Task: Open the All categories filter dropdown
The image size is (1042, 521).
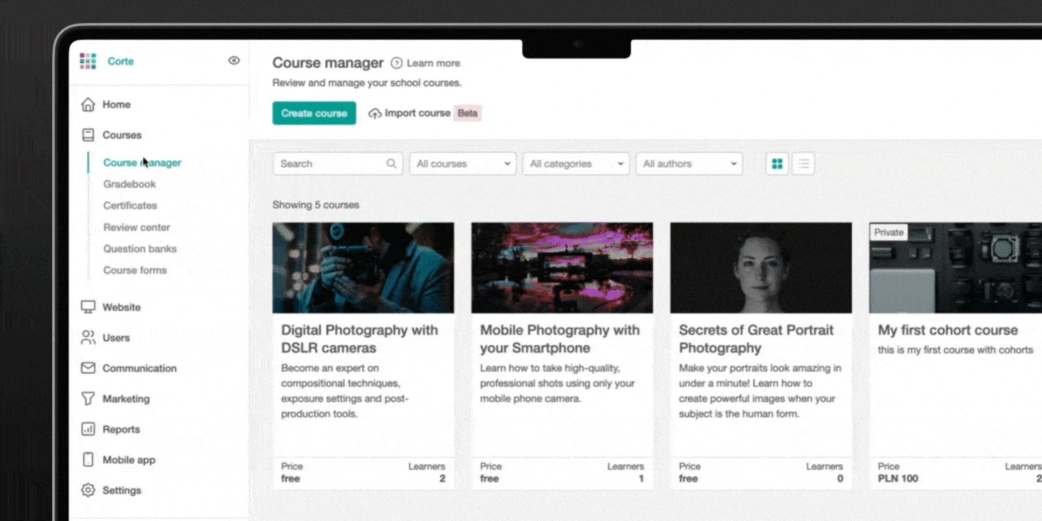Action: click(576, 163)
